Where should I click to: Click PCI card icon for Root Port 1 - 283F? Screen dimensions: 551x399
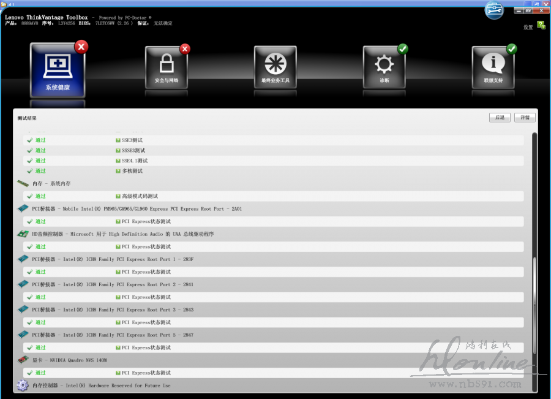point(23,259)
